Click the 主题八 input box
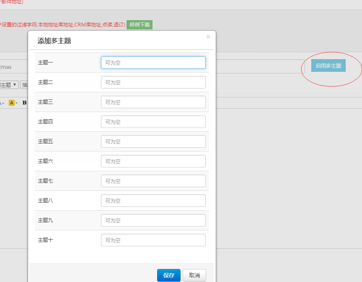362x282 pixels. [x=153, y=201]
